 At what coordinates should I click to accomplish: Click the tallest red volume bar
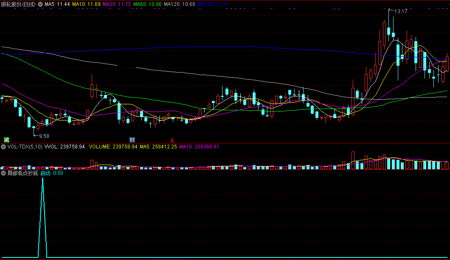[353, 160]
